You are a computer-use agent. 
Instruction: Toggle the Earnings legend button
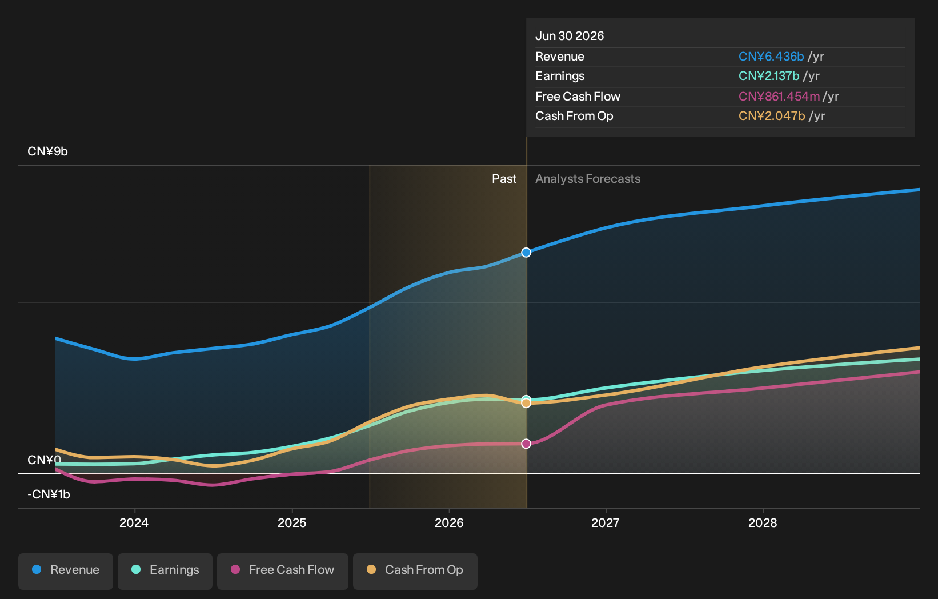(x=165, y=571)
